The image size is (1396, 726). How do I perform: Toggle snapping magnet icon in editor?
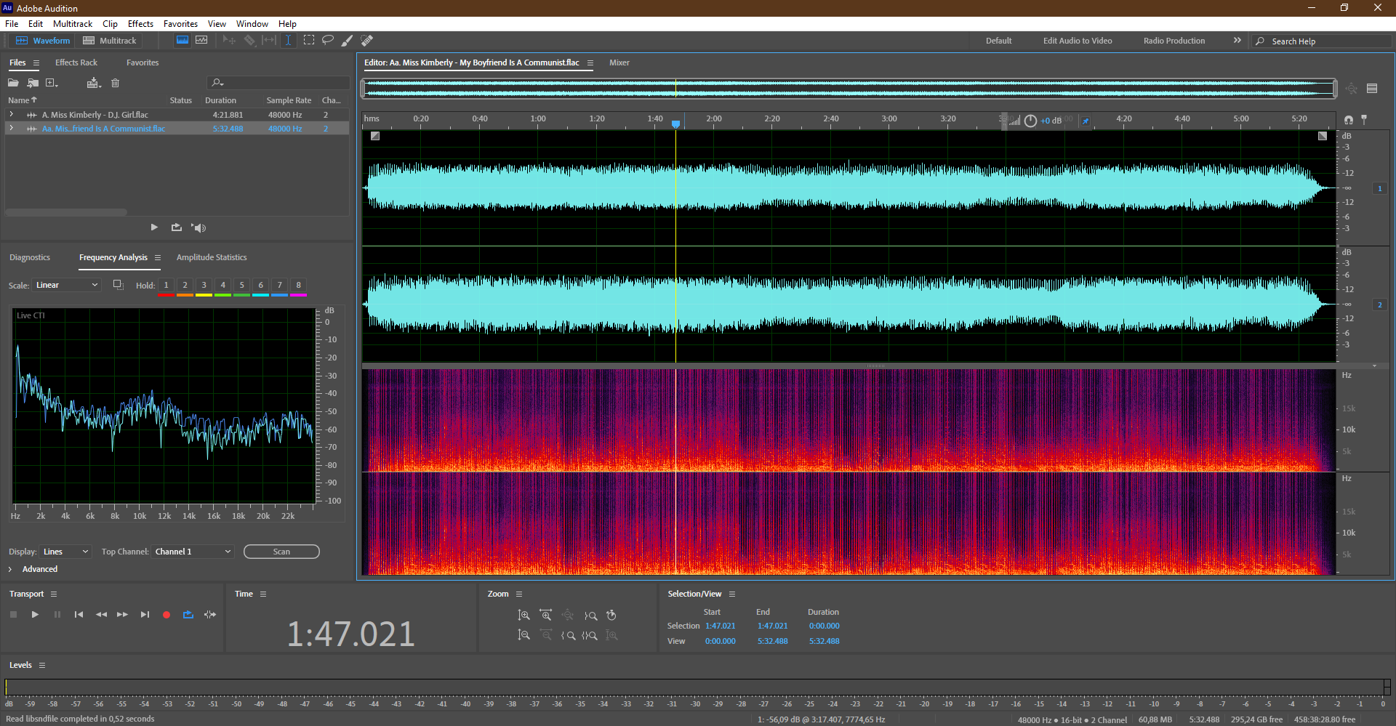coord(1349,120)
